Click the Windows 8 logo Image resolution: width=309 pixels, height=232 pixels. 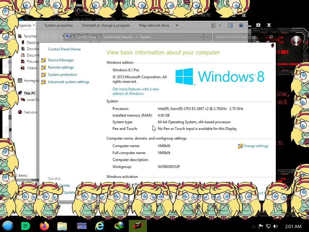click(220, 76)
